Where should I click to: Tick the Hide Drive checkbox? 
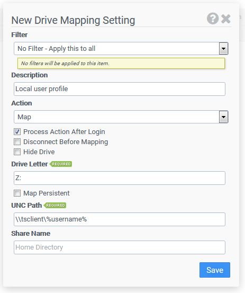click(17, 152)
